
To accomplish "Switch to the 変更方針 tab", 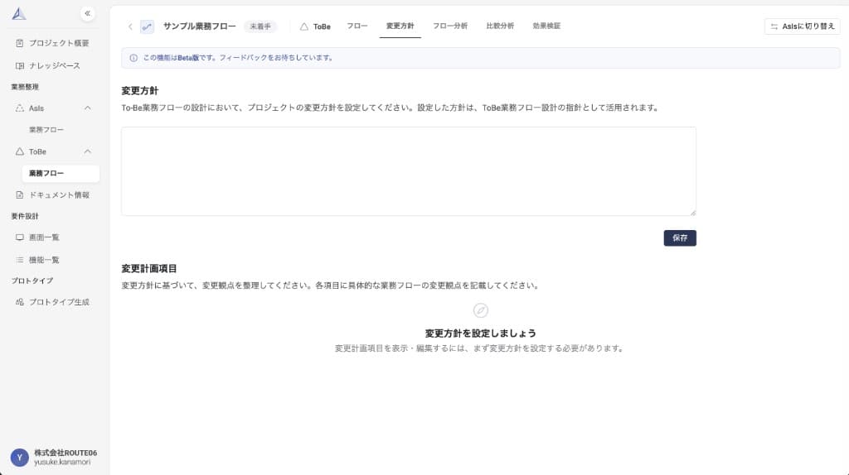I will [x=400, y=26].
